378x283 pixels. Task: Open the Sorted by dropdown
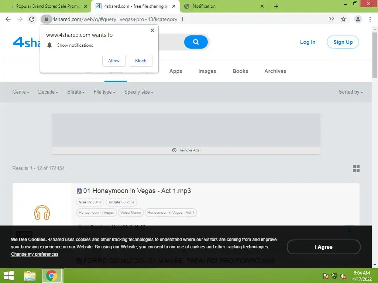(x=351, y=92)
